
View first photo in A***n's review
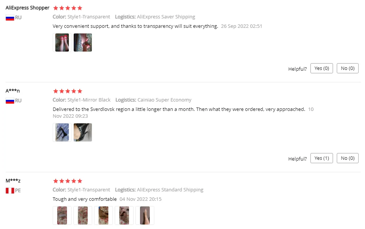[x=62, y=132]
